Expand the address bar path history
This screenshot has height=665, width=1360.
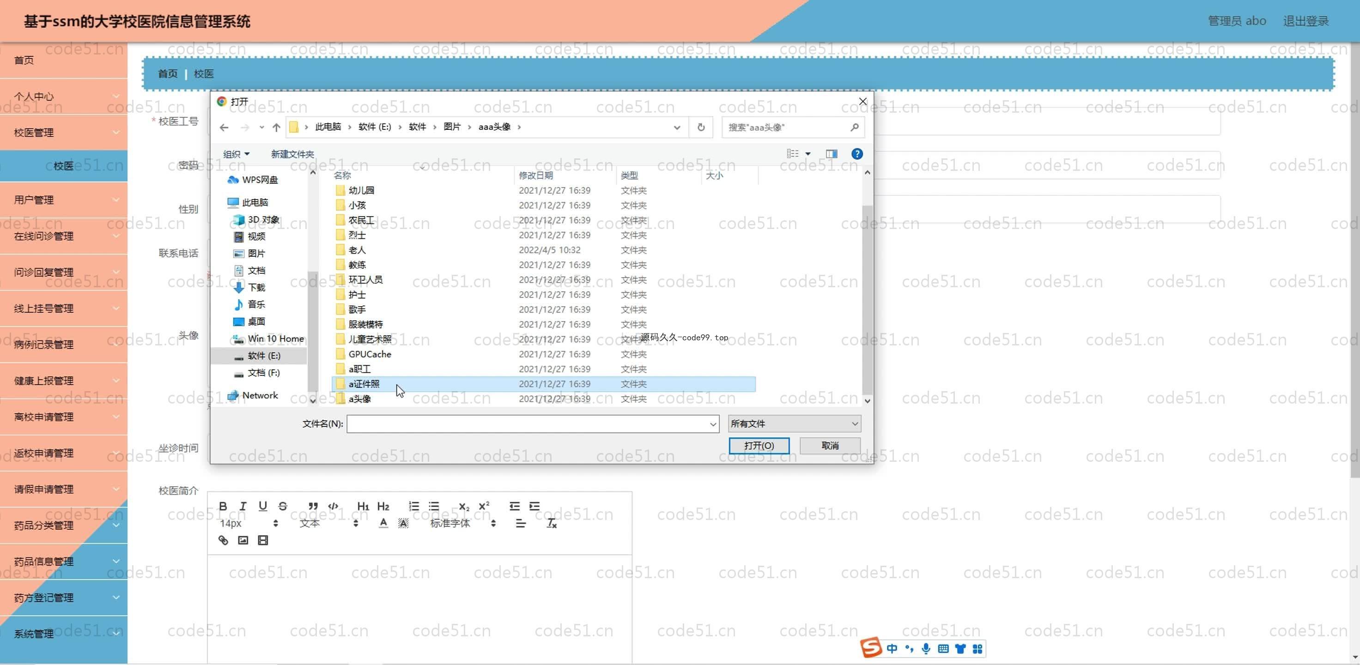[677, 127]
